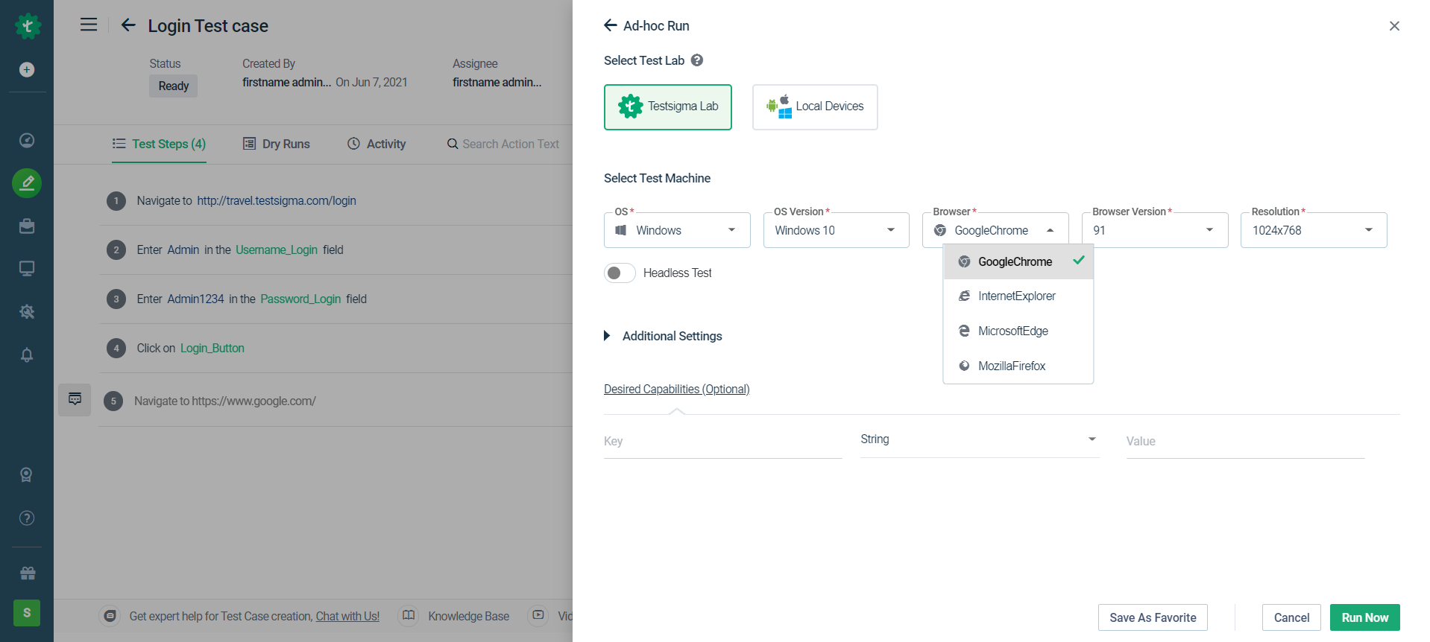The width and height of the screenshot is (1430, 642).
Task: Open the bug settings icon in sidebar
Action: tap(27, 311)
